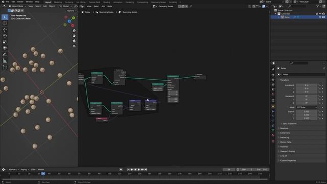Viewport: 327px width, 184px height.
Task: Open the Tool properties tab
Action: tap(273, 69)
